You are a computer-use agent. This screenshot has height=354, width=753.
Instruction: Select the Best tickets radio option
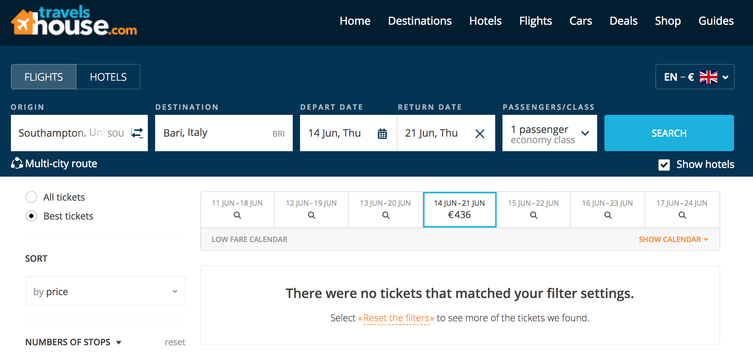[x=31, y=216]
